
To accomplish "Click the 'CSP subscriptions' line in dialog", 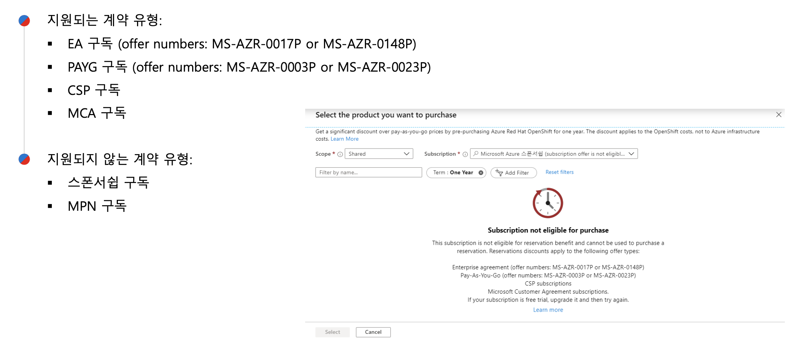I will [548, 283].
